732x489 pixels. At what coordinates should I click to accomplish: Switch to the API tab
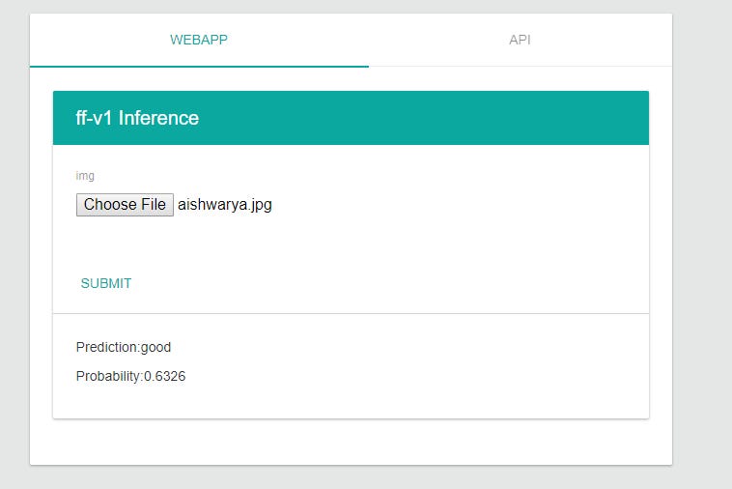520,40
